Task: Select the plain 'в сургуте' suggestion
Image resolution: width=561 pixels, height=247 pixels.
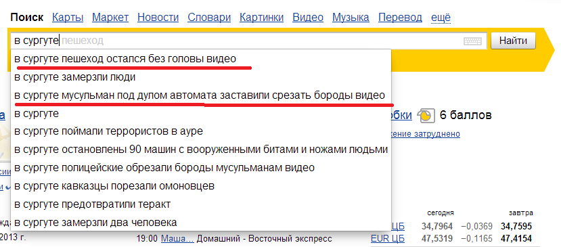Action: pos(201,114)
